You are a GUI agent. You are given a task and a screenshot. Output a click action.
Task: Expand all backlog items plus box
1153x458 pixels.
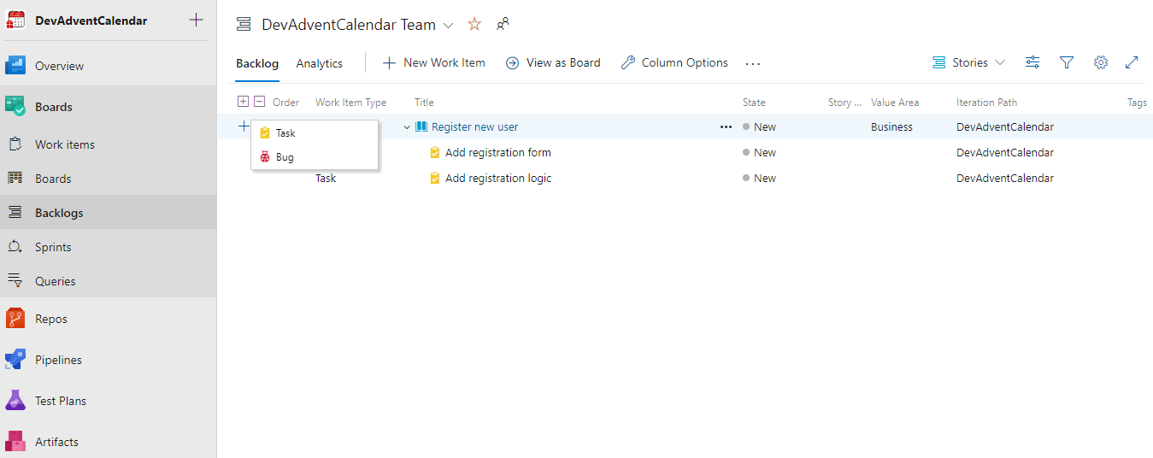coord(244,102)
